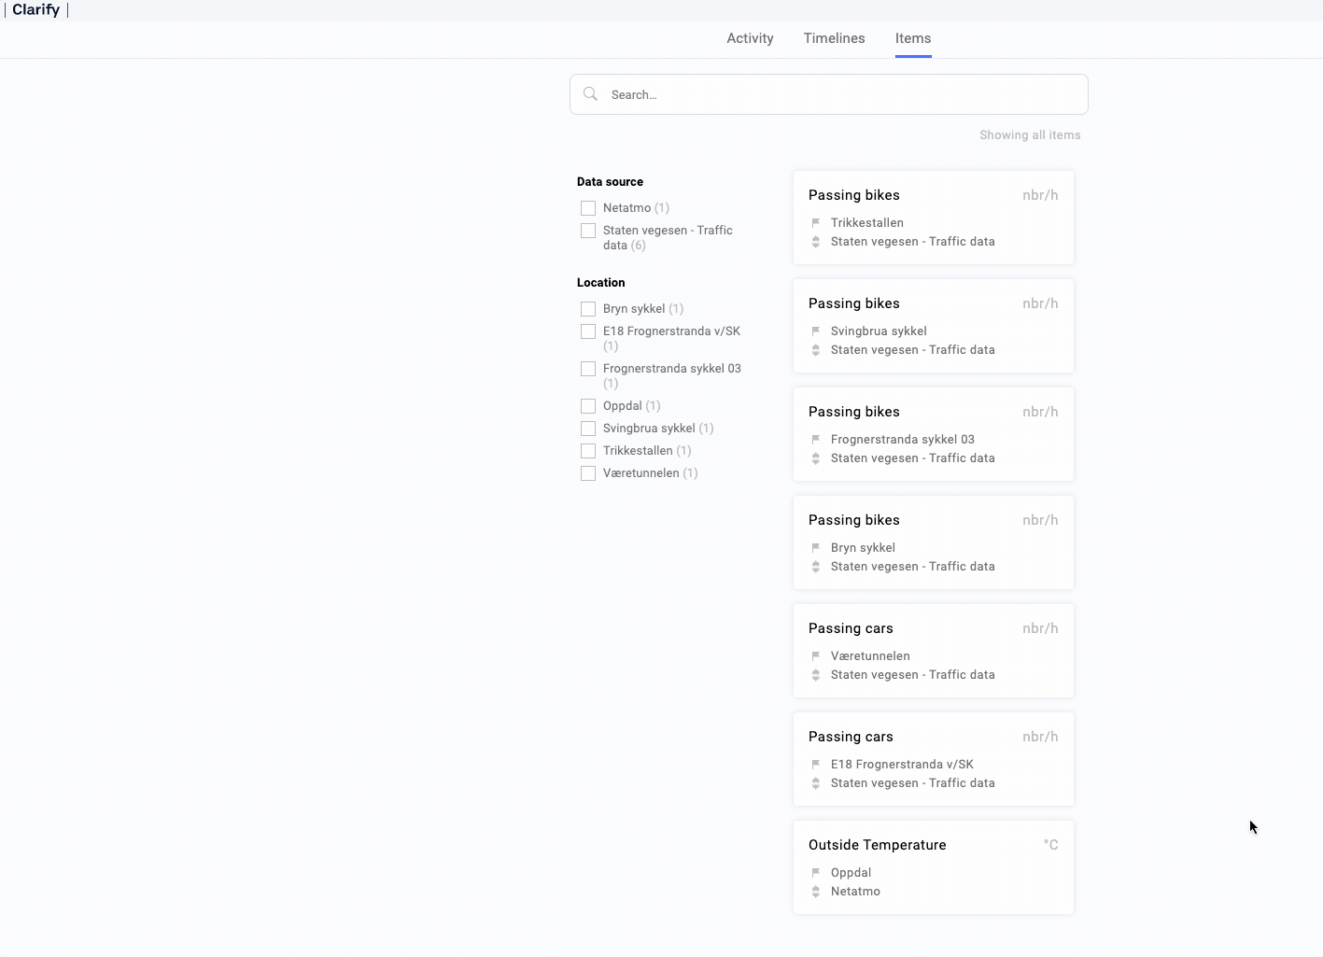Click the flag icon beside Væretunnelen in card
Image resolution: width=1323 pixels, height=957 pixels.
click(x=815, y=656)
